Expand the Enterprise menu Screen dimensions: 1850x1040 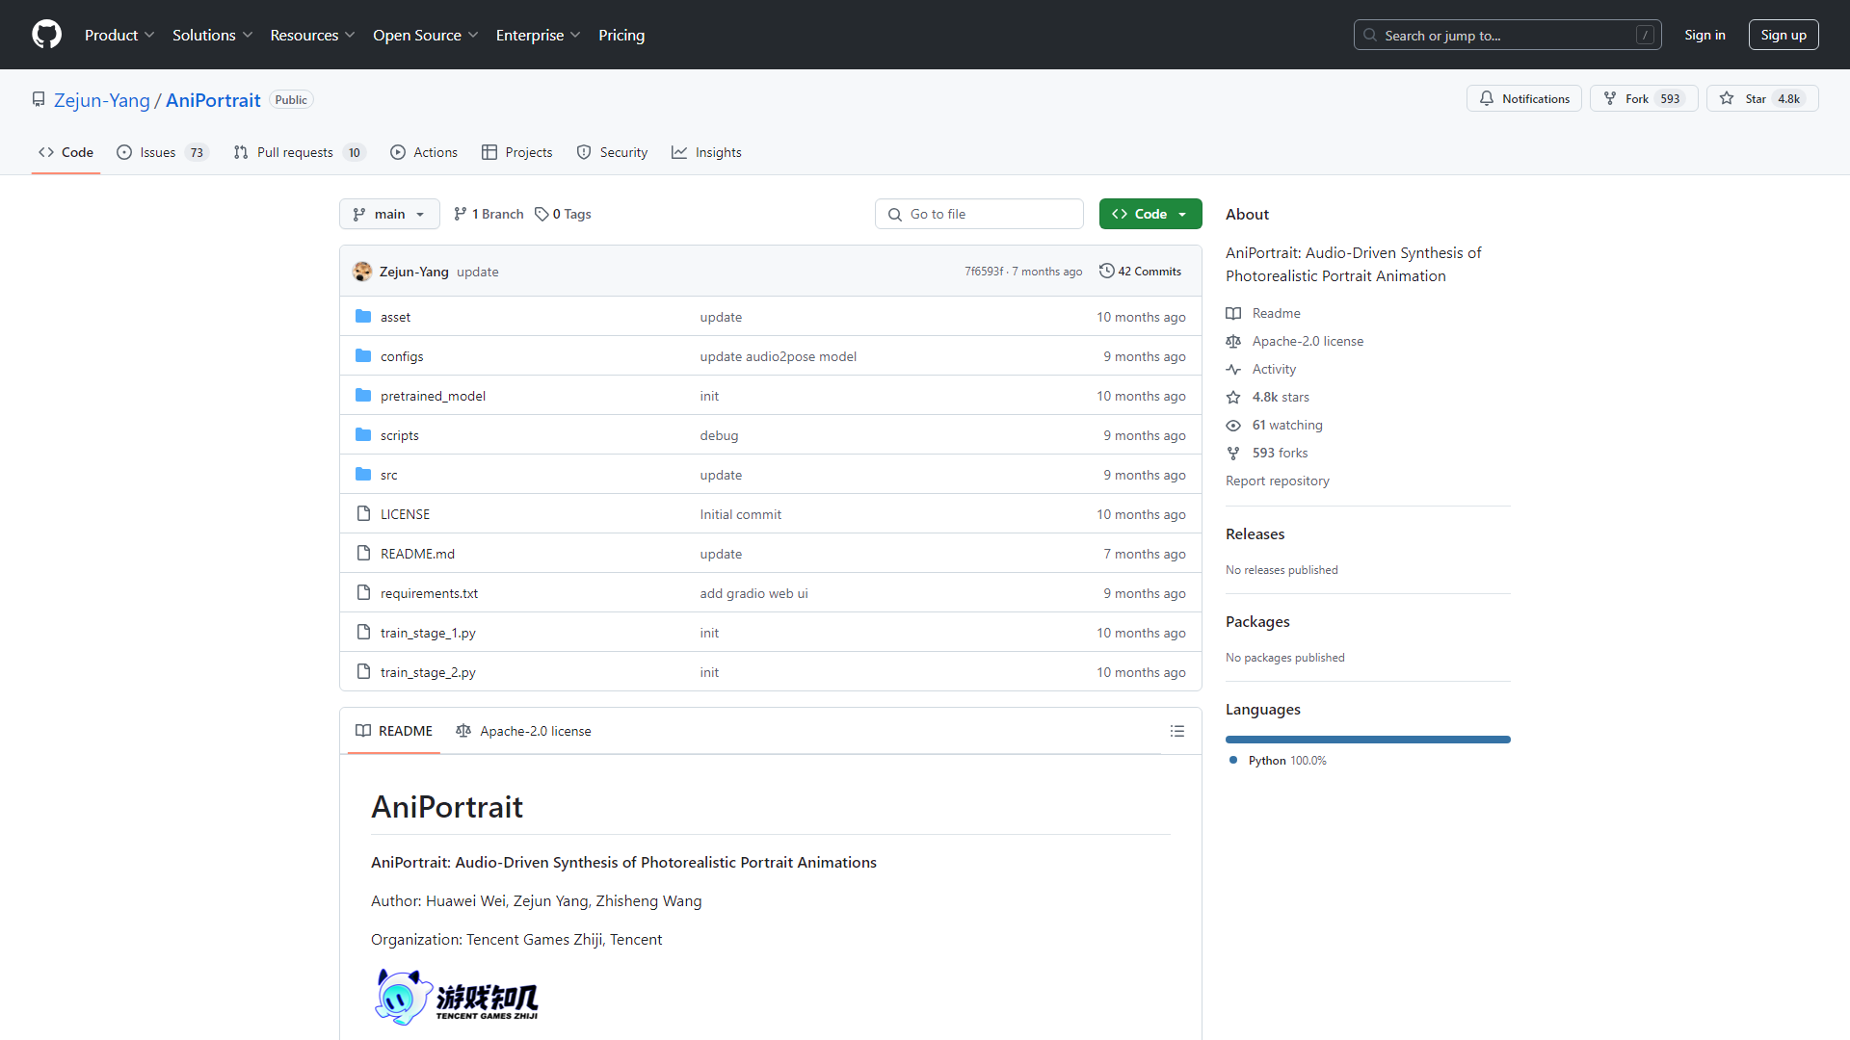[x=539, y=35]
